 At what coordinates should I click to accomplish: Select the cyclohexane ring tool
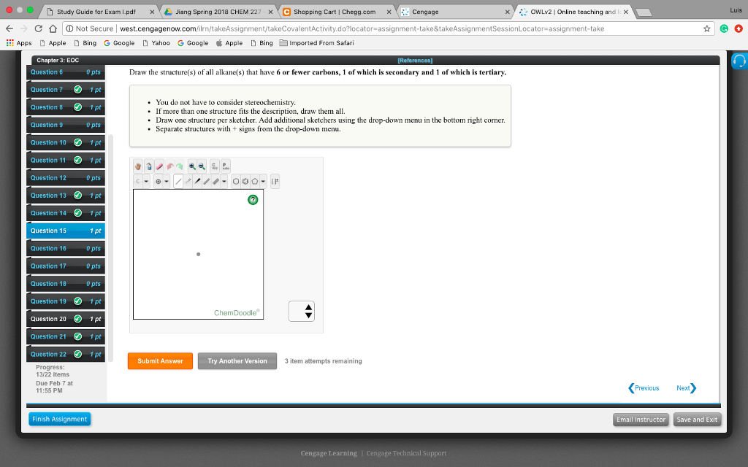236,182
